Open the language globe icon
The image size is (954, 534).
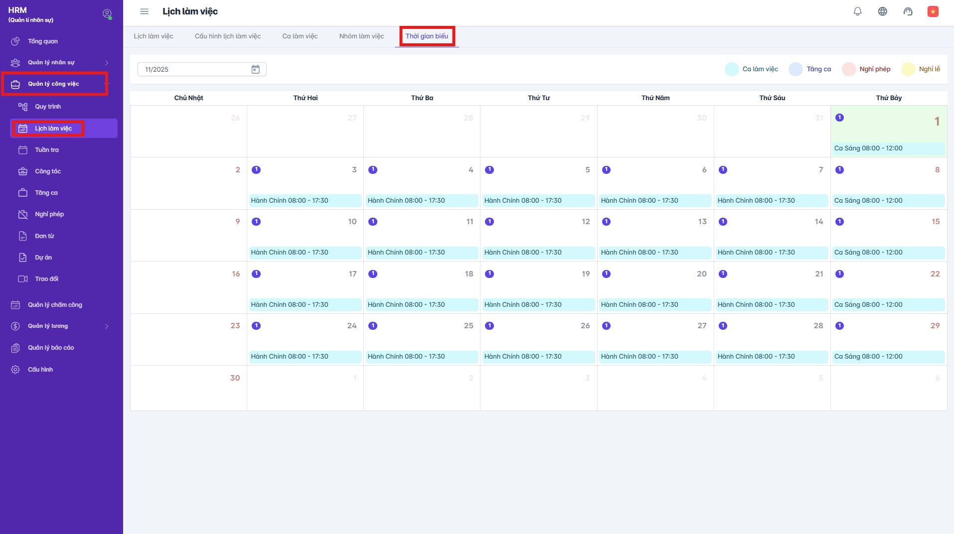coord(882,11)
